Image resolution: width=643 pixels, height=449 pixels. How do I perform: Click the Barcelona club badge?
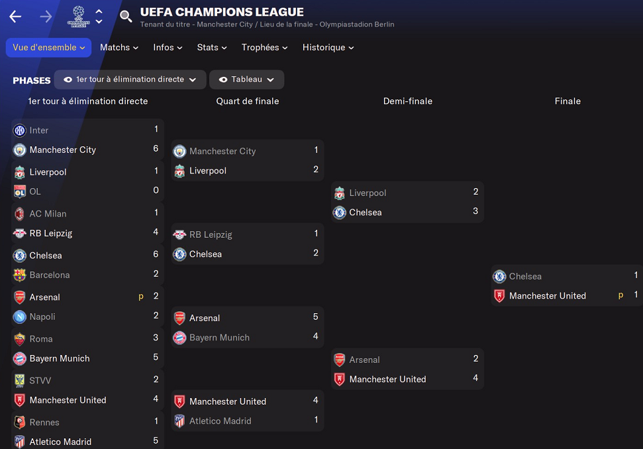(x=20, y=275)
